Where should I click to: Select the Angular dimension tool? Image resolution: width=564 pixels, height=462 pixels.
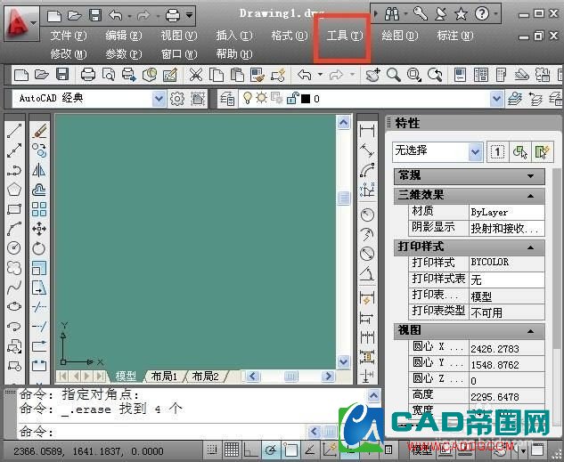pos(367,274)
